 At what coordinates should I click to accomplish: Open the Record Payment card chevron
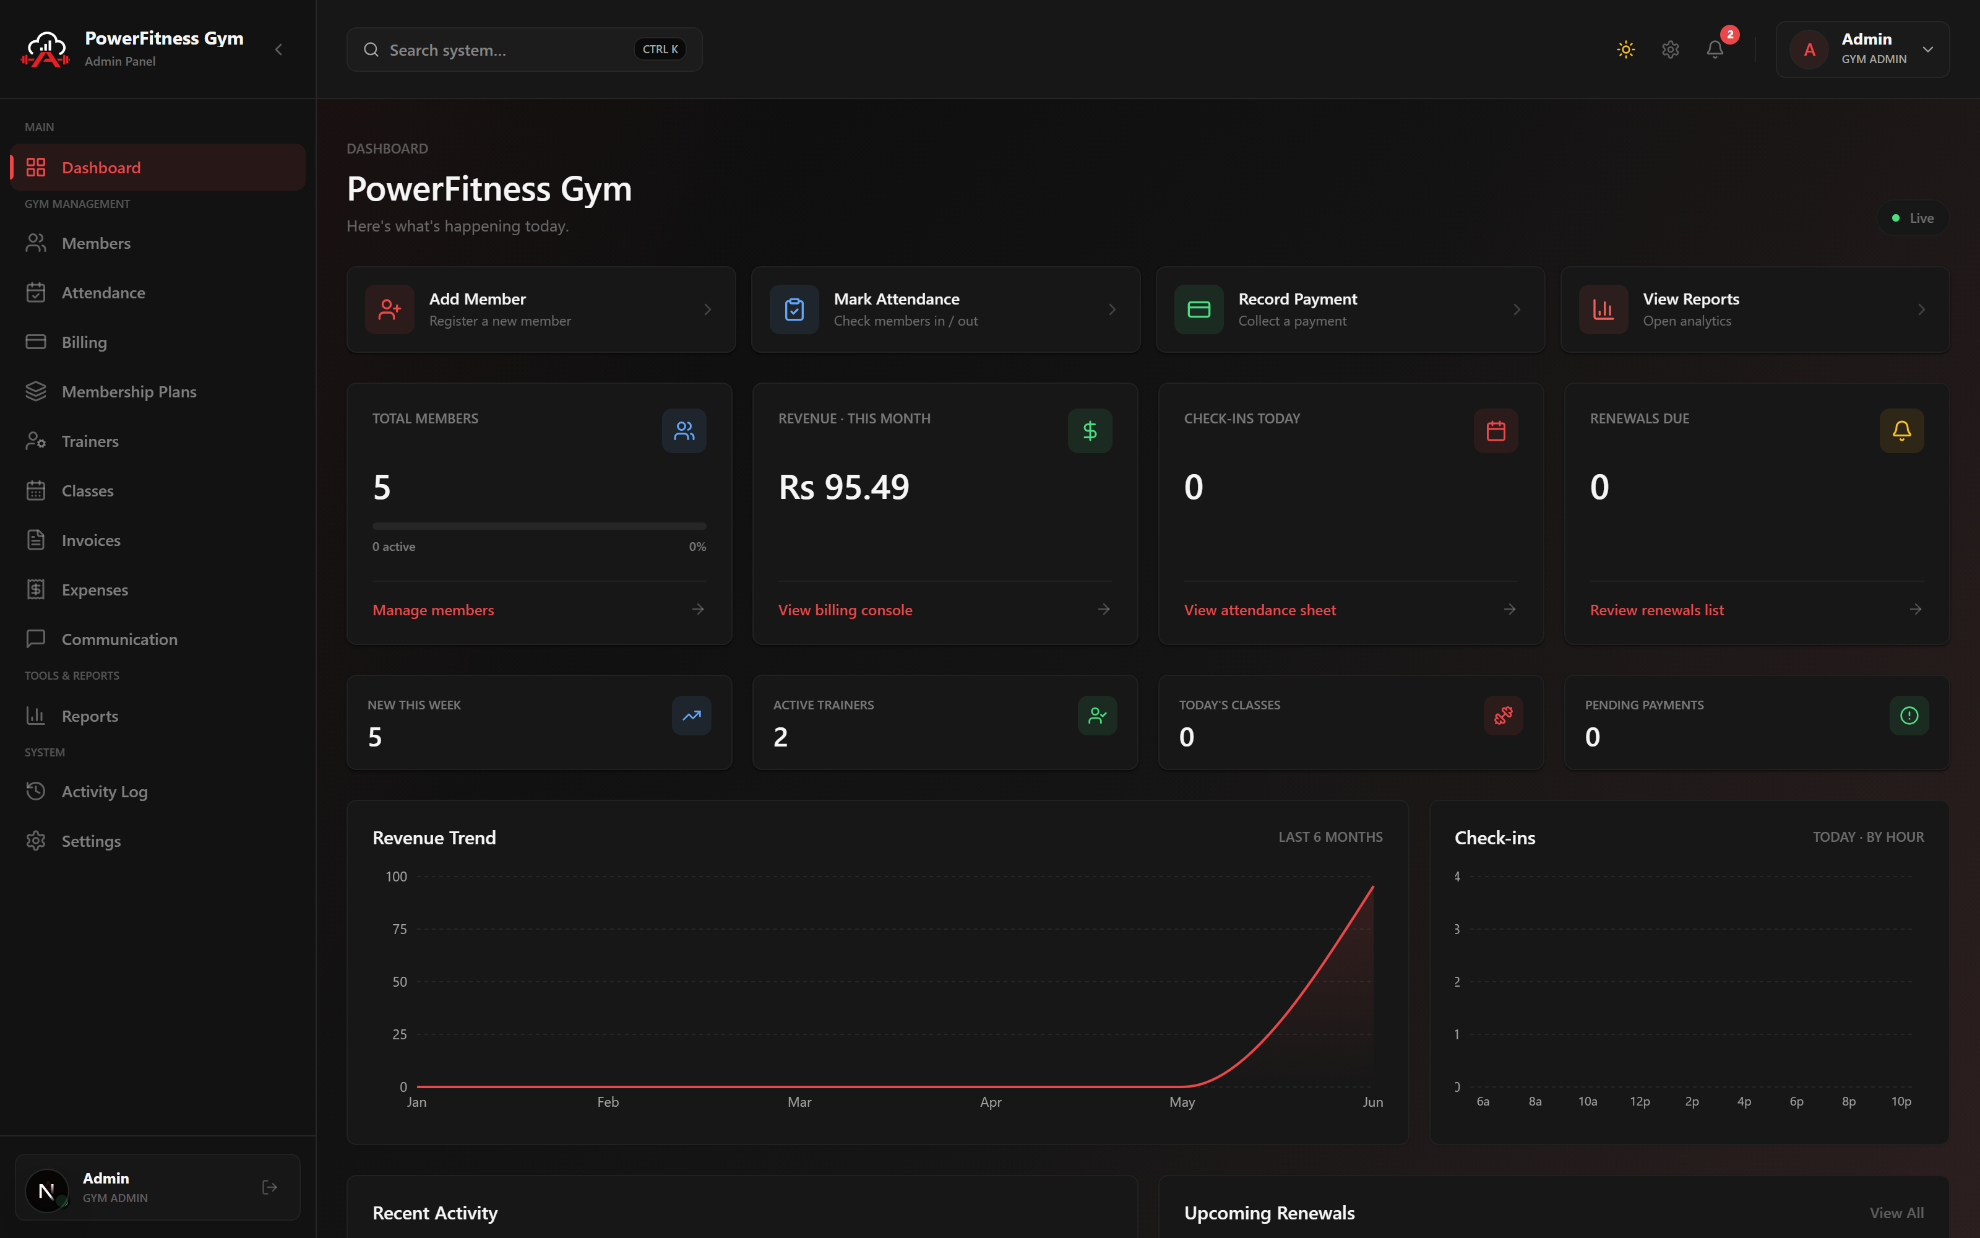coord(1516,309)
